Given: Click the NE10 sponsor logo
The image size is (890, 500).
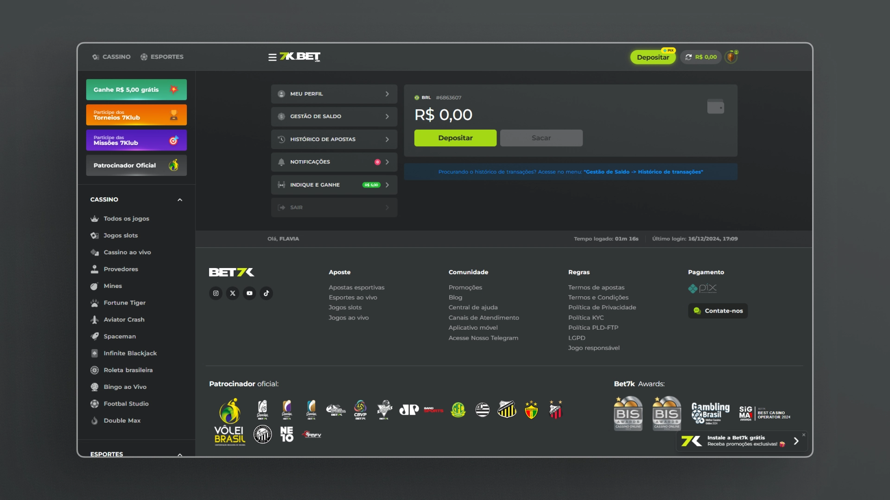Looking at the screenshot, I should [287, 434].
